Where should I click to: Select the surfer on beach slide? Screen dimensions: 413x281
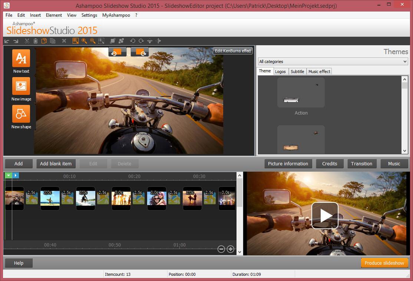click(x=50, y=198)
